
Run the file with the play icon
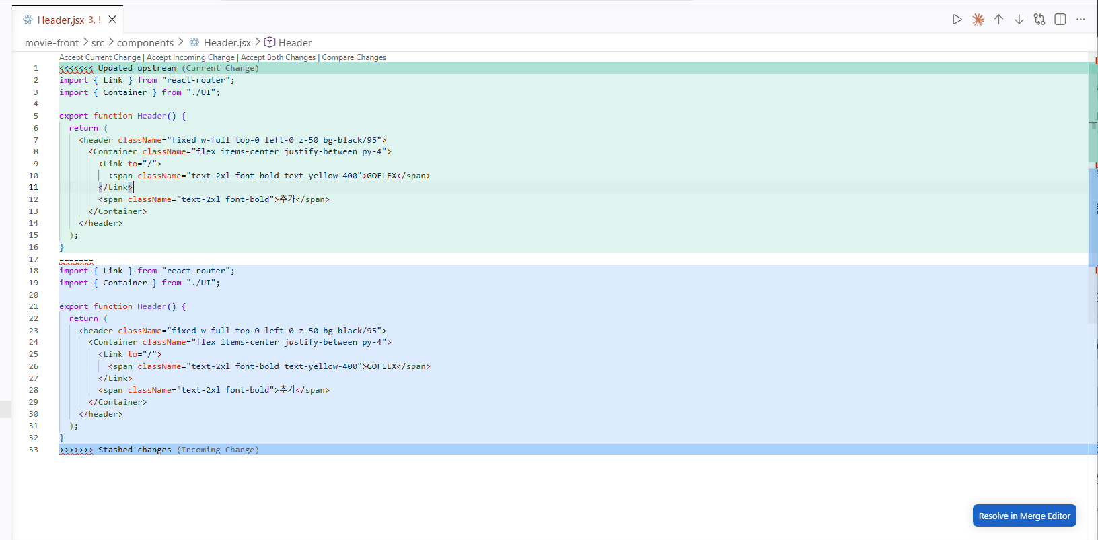957,20
